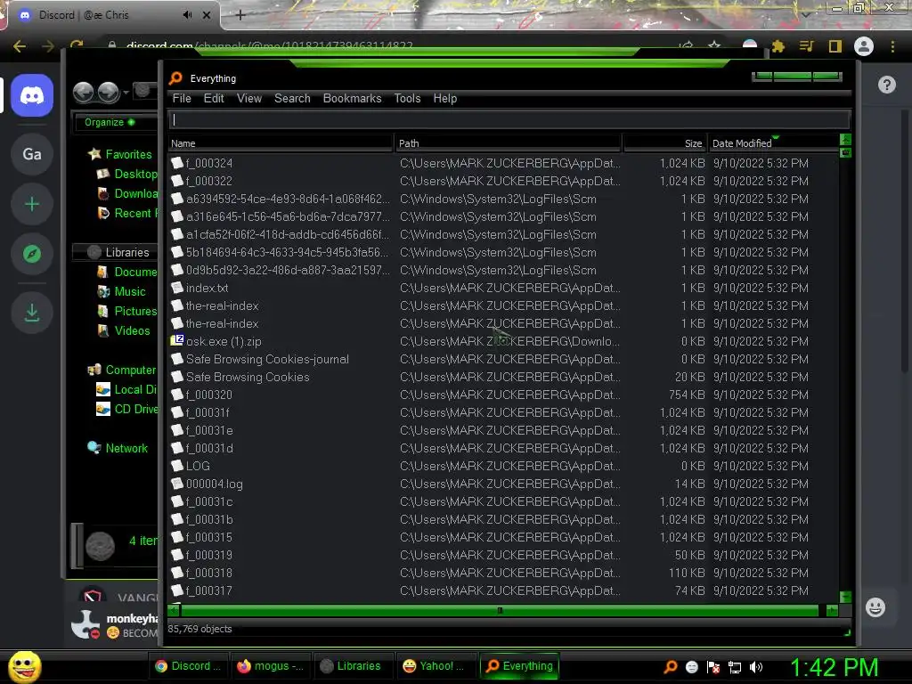Click horizontal scrollbar in Everything results
This screenshot has width=912, height=684.
pyautogui.click(x=500, y=610)
